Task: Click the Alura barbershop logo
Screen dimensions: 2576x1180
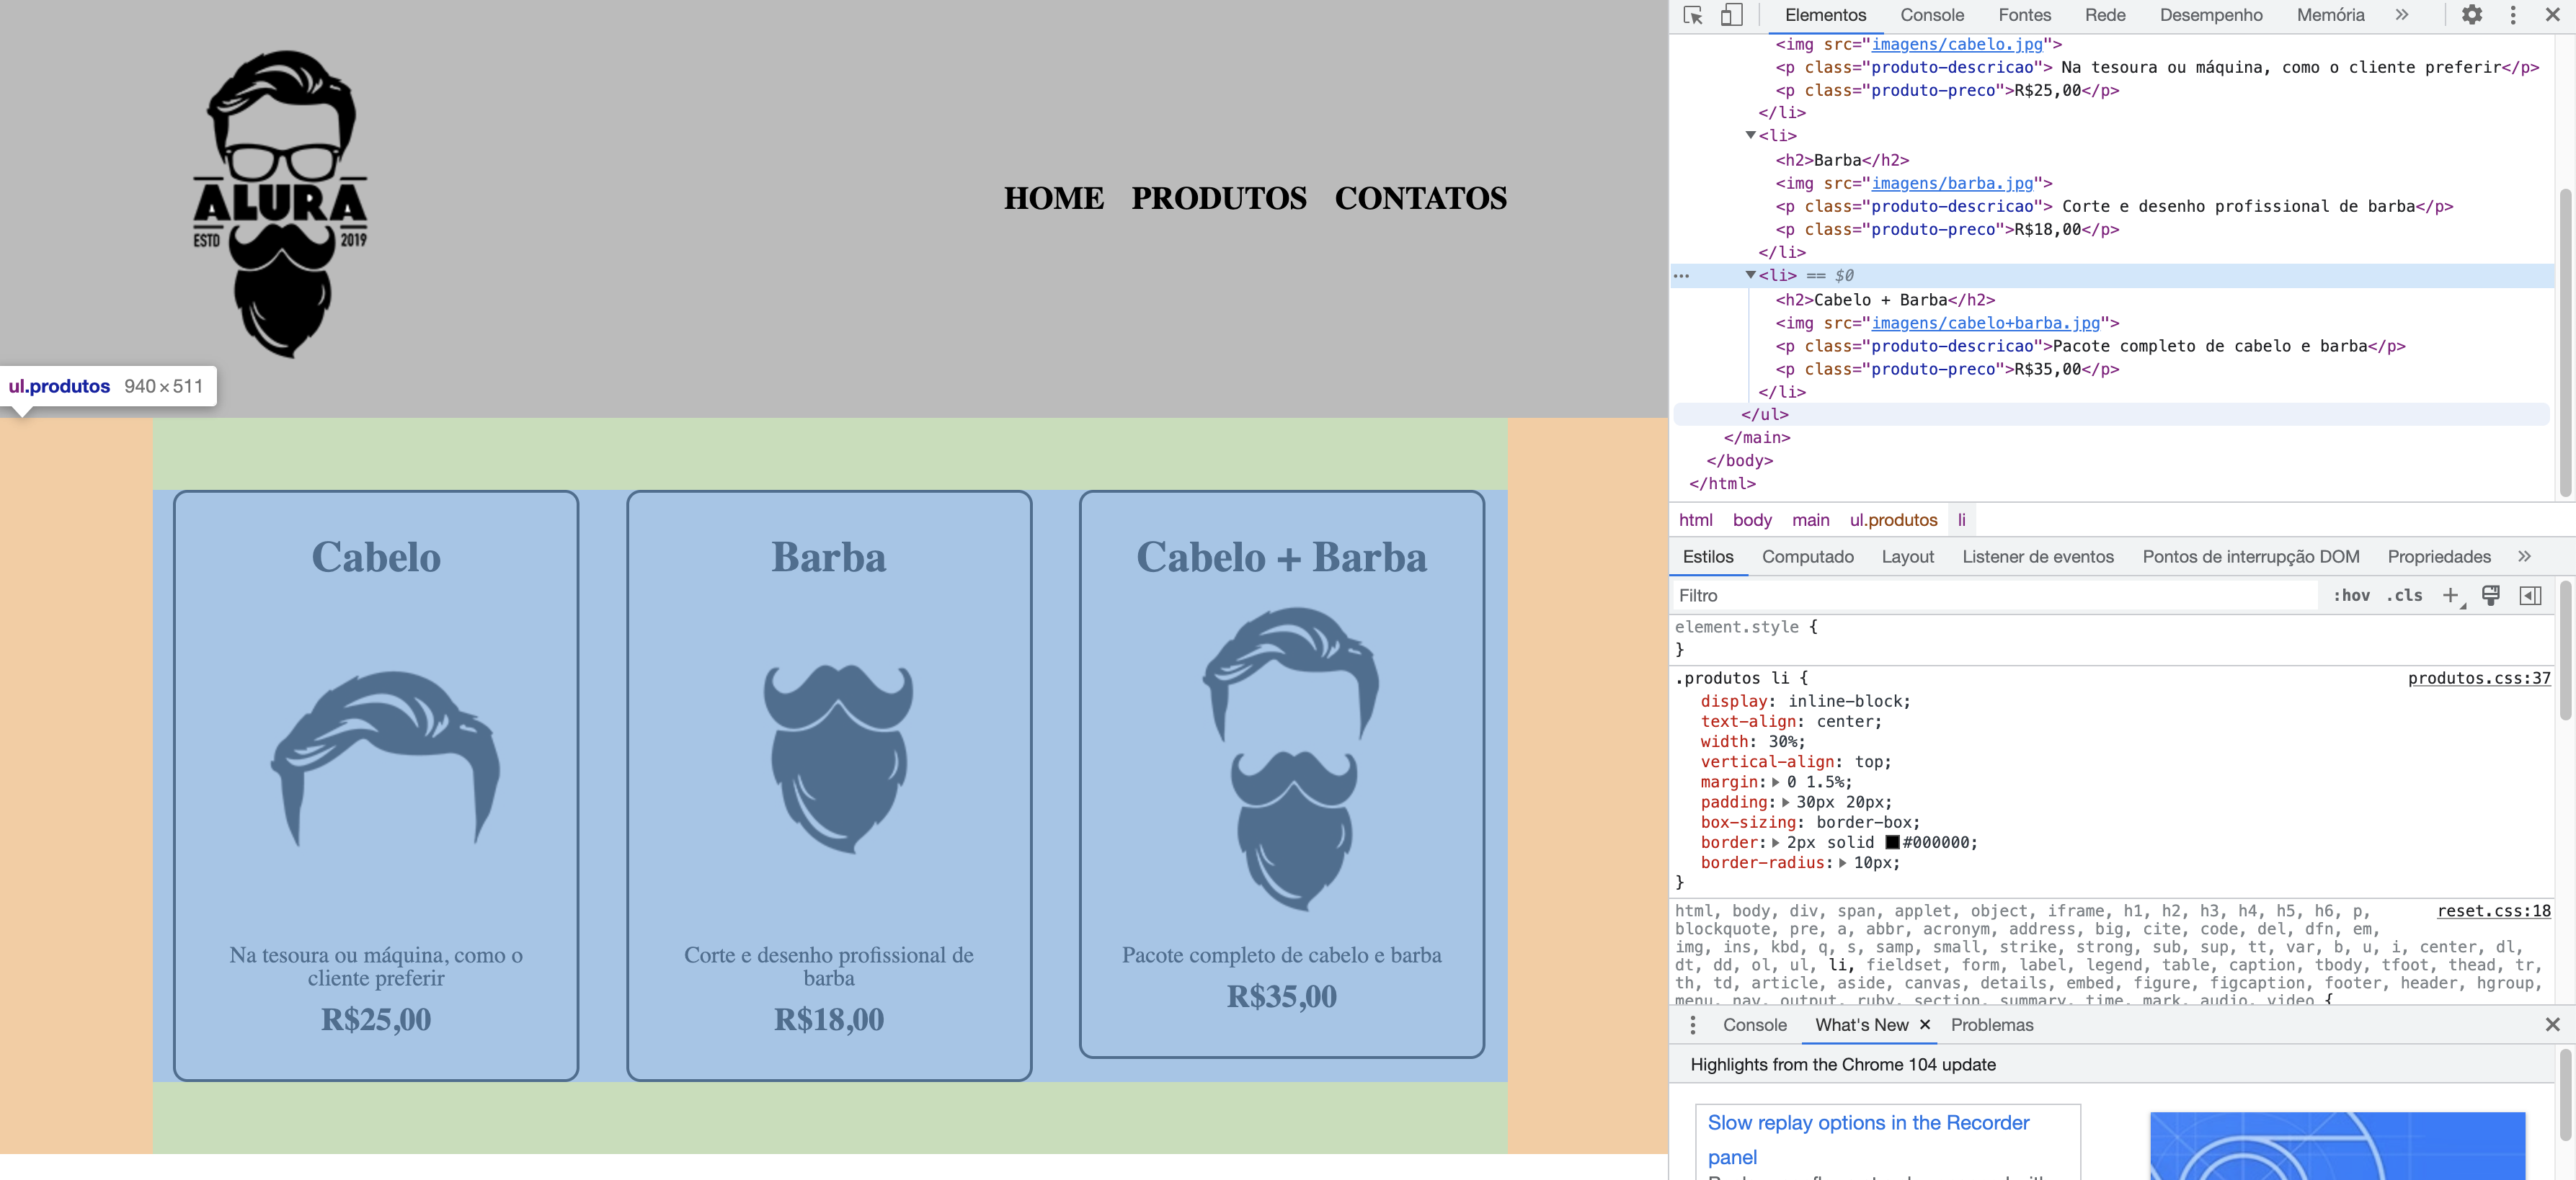Action: click(280, 204)
